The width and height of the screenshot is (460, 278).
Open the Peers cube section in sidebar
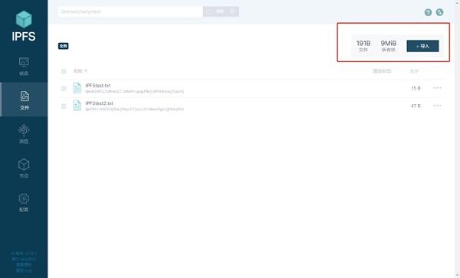coord(24,168)
